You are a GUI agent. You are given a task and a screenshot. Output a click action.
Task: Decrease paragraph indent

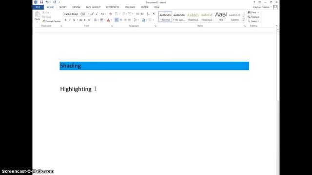point(137,14)
